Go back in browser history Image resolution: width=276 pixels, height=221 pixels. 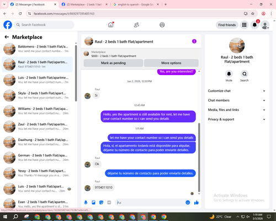pos(5,14)
